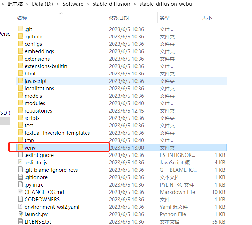
Task: Click the .eslintrc.js JavaScript file icon
Action: pyautogui.click(x=20, y=162)
